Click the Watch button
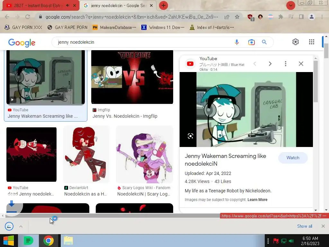This screenshot has height=247, width=329. tap(293, 158)
